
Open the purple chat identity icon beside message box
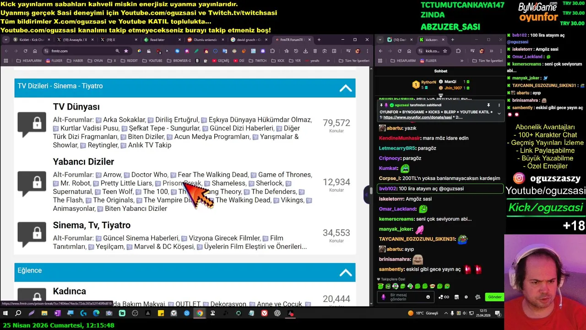point(384,297)
